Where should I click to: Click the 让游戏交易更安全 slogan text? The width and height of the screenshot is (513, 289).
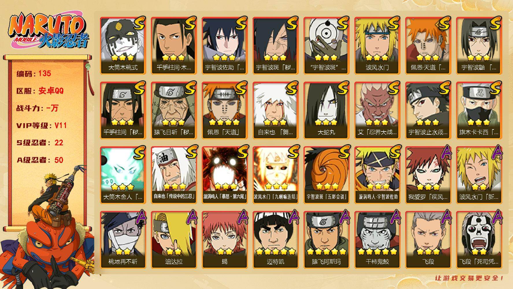[469, 278]
